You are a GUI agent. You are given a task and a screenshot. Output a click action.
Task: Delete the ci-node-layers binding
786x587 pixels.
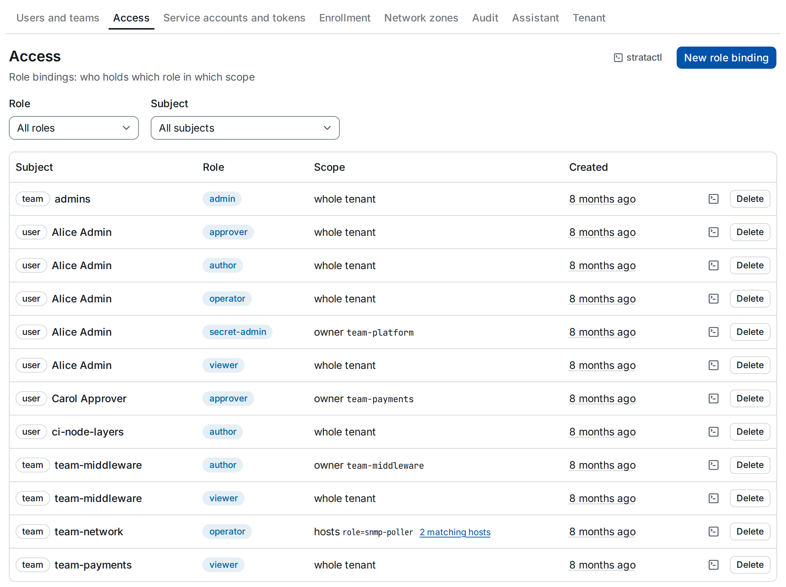750,432
